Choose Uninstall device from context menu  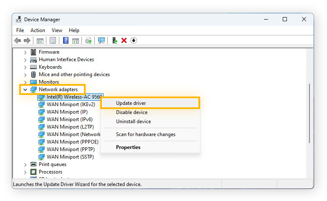[x=133, y=122]
